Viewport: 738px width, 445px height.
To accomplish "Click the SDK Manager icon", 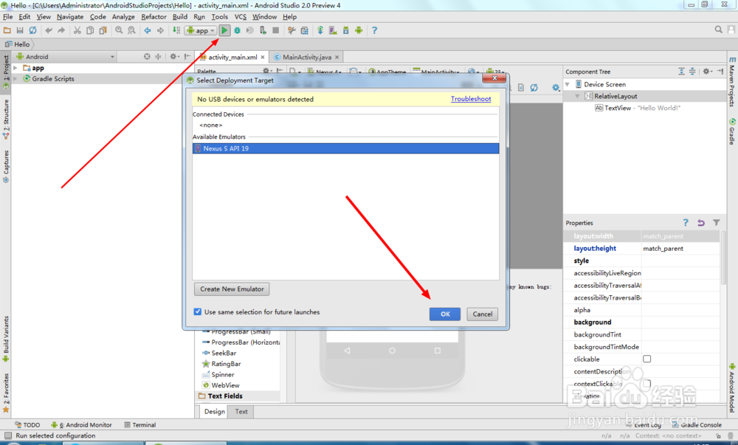I will pyautogui.click(x=346, y=30).
